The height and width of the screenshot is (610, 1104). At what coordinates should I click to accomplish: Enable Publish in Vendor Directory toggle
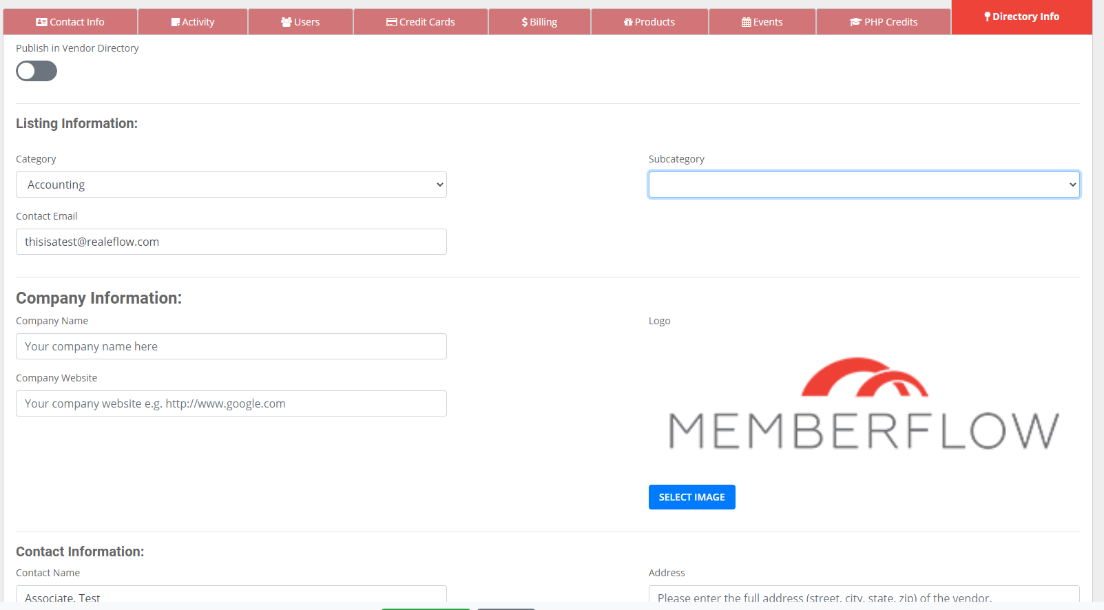37,71
